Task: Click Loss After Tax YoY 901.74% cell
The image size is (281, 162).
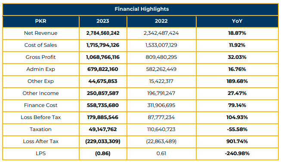Action: point(237,141)
